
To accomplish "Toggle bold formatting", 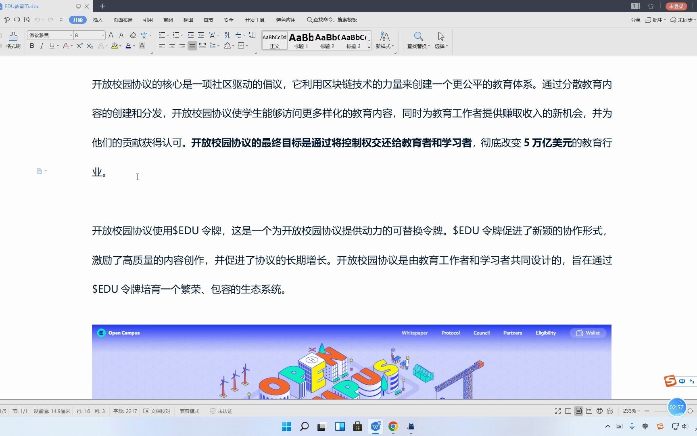I will click(x=32, y=46).
